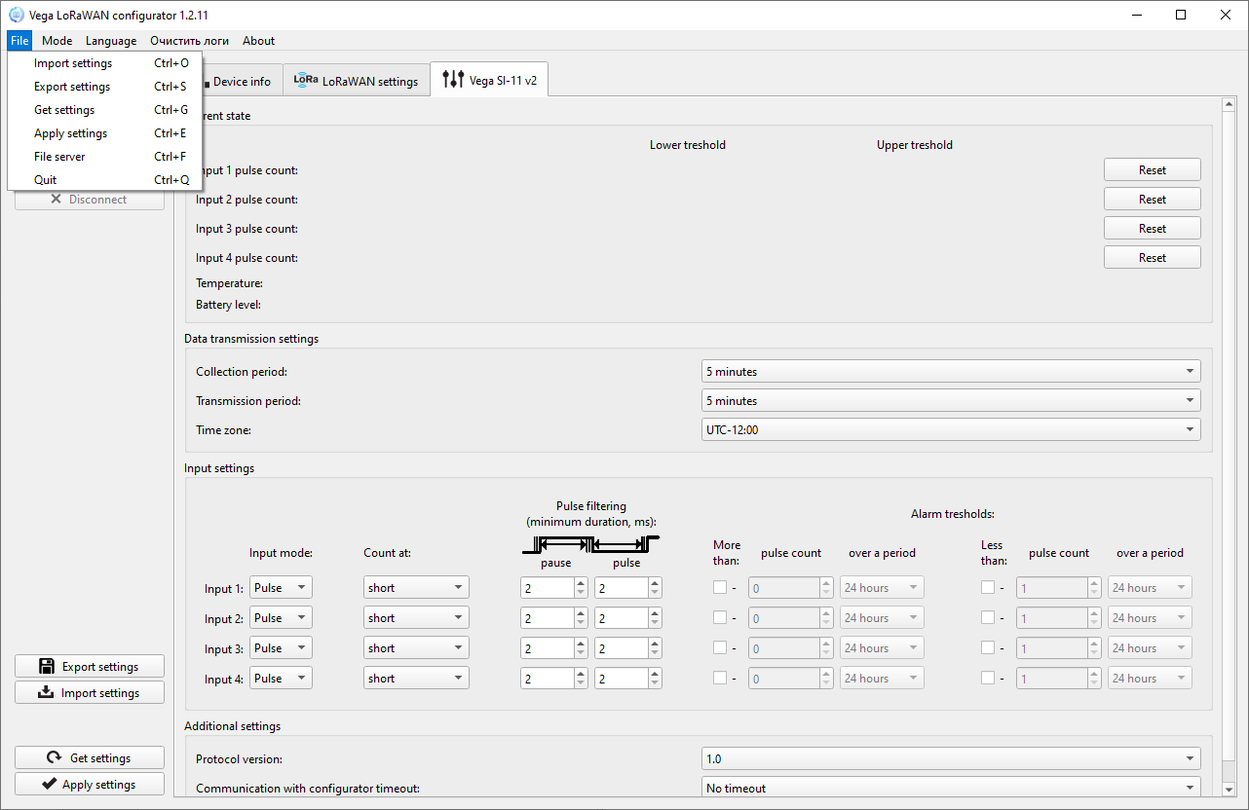Reset Input 3 pulse count
The width and height of the screenshot is (1249, 810).
tap(1153, 229)
